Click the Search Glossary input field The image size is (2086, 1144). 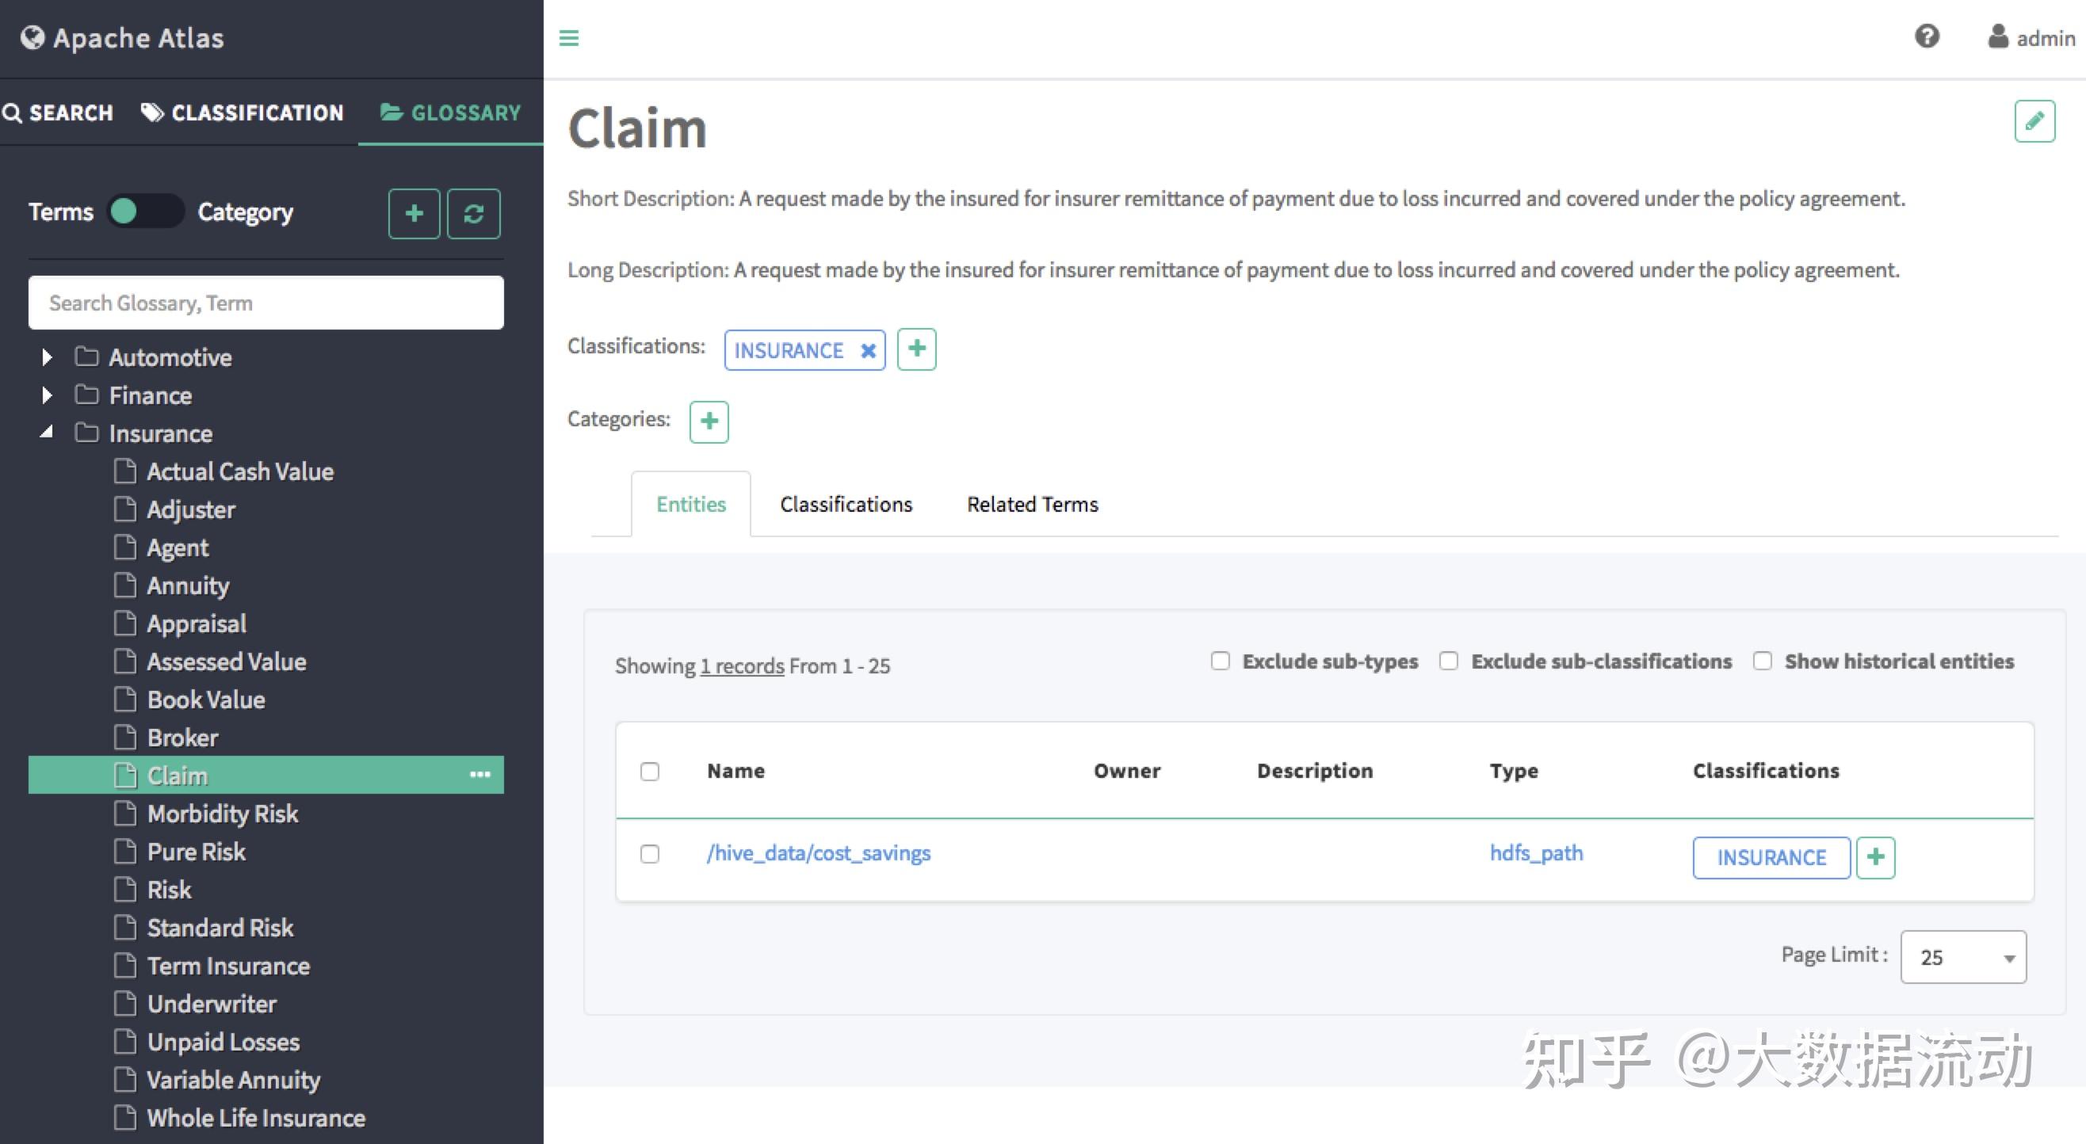point(266,303)
